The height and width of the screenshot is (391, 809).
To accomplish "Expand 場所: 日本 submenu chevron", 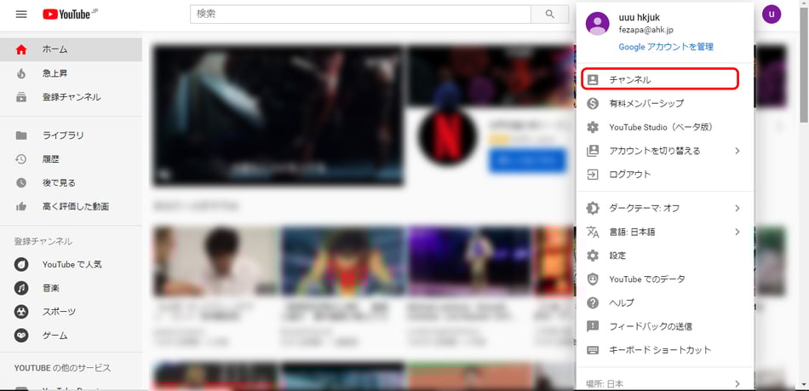I will tap(737, 383).
